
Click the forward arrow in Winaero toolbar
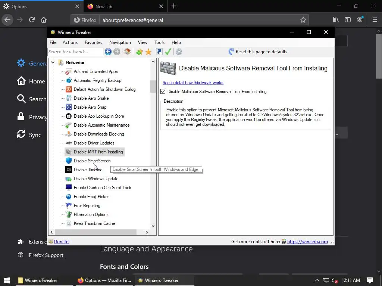click(x=117, y=51)
